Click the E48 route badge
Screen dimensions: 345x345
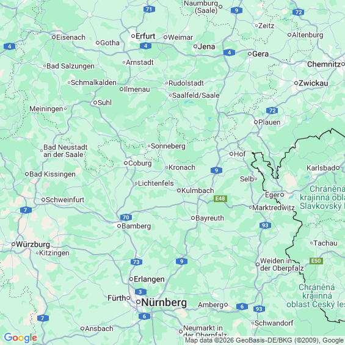click(220, 198)
